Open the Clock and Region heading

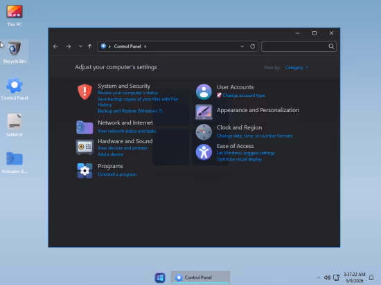[240, 127]
